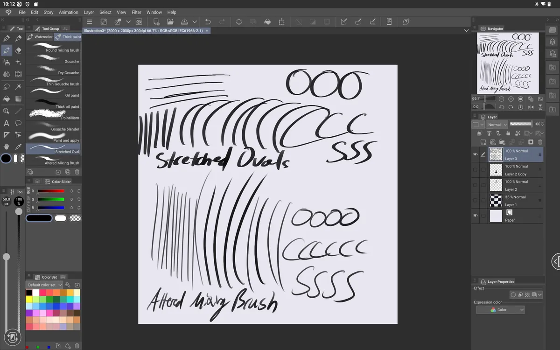This screenshot has width=560, height=350.
Task: Open the Normal blending mode dropdown
Action: coord(497,125)
